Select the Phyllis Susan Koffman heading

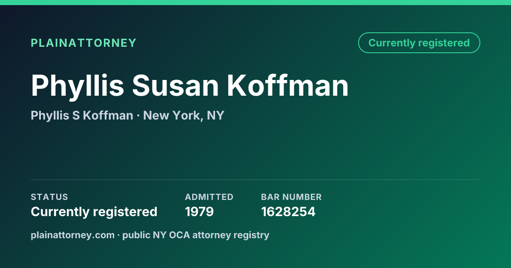coord(190,86)
